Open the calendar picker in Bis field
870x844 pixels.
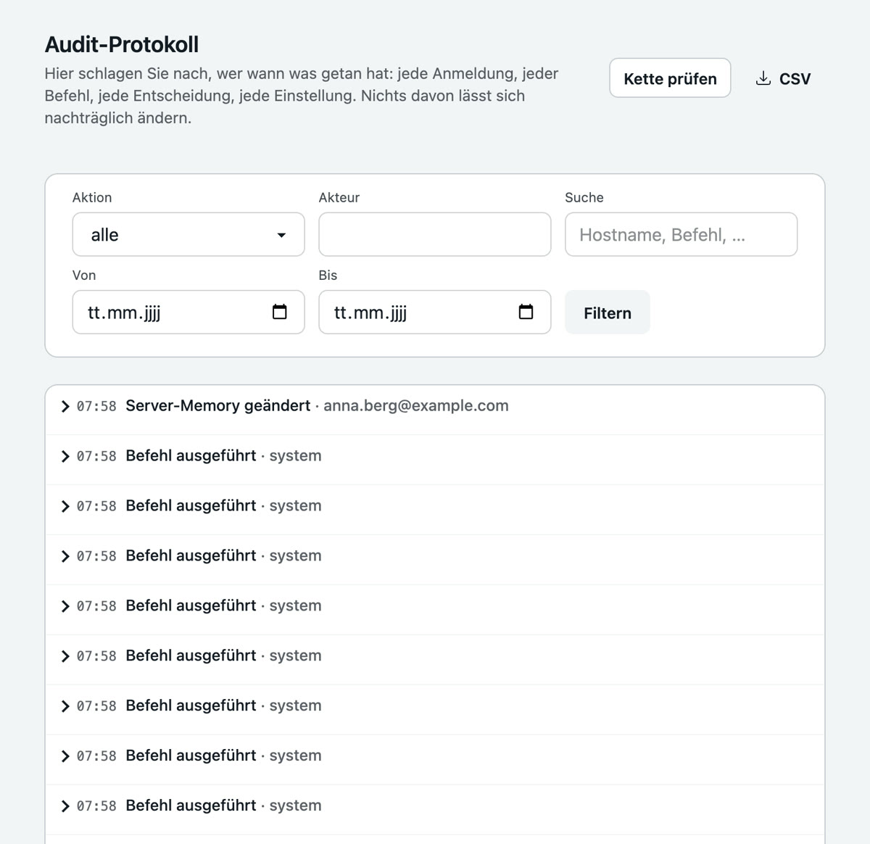(526, 312)
